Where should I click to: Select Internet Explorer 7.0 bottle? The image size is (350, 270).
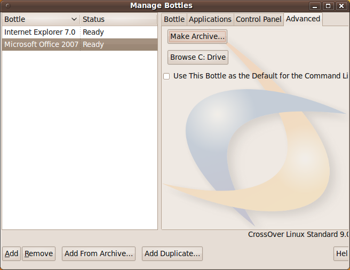click(40, 32)
